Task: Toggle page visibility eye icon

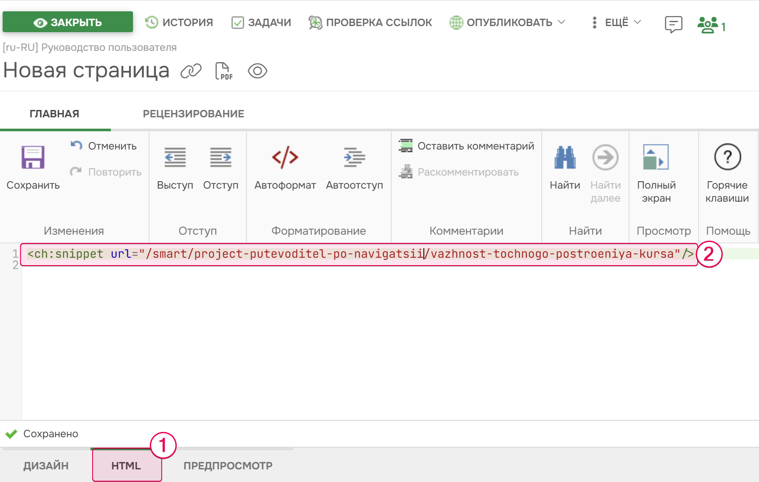Action: pyautogui.click(x=257, y=71)
